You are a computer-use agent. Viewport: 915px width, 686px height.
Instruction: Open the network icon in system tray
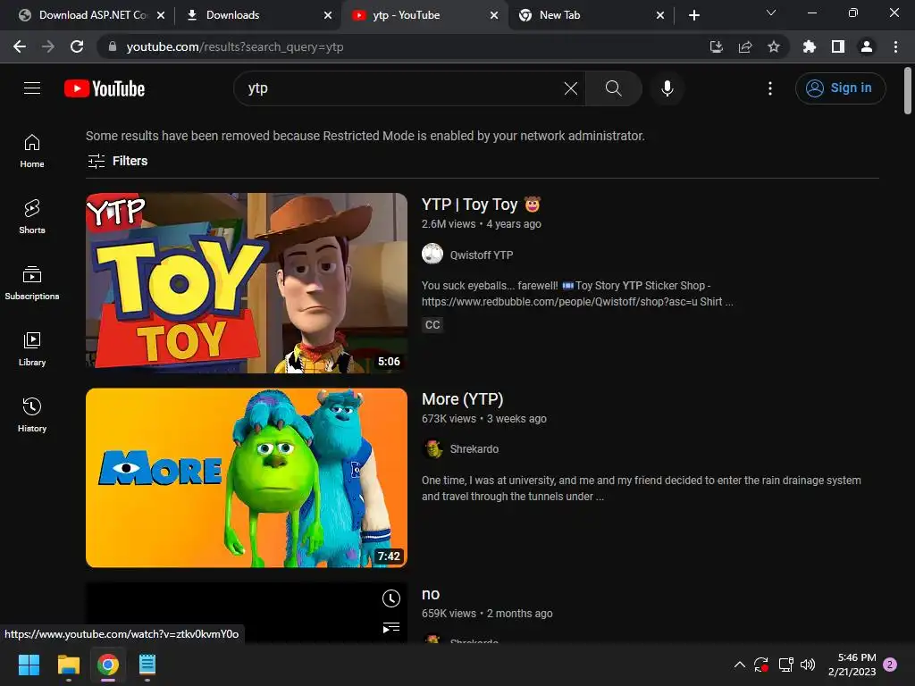[786, 665]
